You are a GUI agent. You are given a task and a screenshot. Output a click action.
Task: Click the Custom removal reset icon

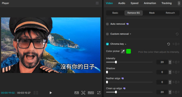tap(177, 34)
